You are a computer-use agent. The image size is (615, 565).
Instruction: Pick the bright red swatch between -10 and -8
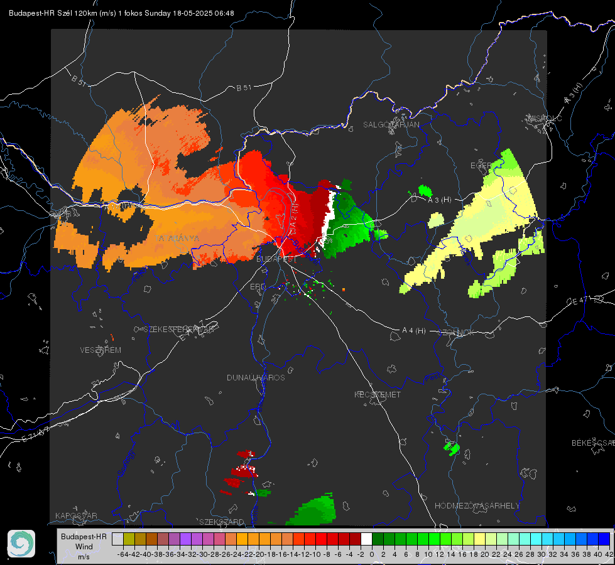pyautogui.click(x=321, y=539)
